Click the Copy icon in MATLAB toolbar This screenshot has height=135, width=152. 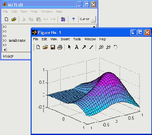pyautogui.click(x=31, y=19)
